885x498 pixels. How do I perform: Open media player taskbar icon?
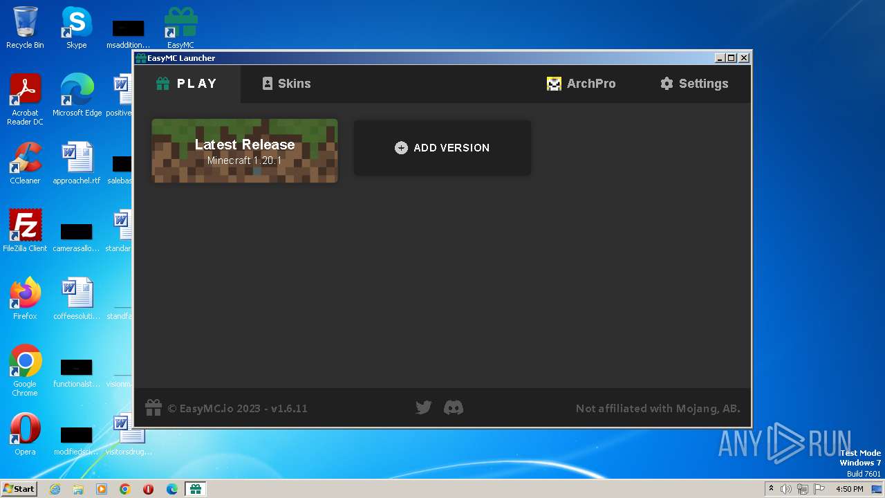coord(102,489)
